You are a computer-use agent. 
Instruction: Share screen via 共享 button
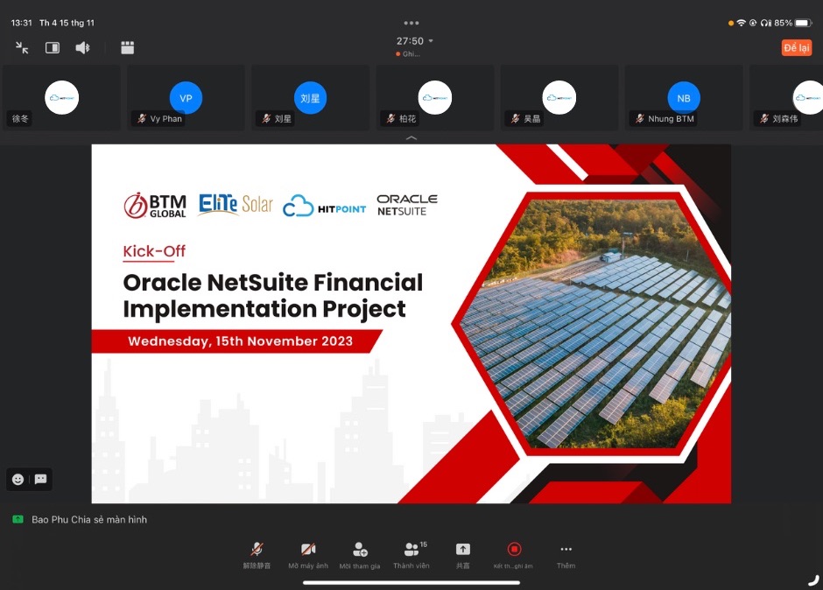(462, 555)
